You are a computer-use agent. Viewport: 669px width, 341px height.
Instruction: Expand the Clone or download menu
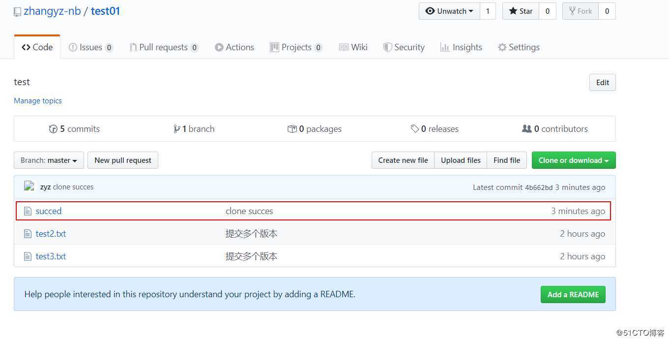[x=574, y=160]
